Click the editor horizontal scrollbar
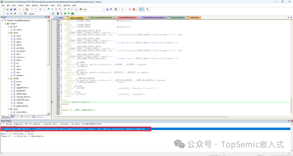This screenshot has height=156, width=293. click(x=141, y=117)
